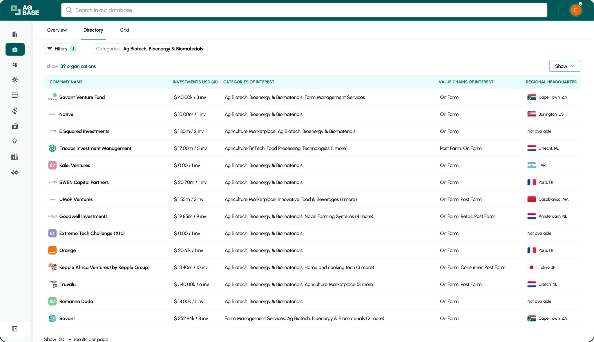Screen dimensions: 594x342
Task: Open Triodos Investment Management entry
Action: pyautogui.click(x=95, y=148)
